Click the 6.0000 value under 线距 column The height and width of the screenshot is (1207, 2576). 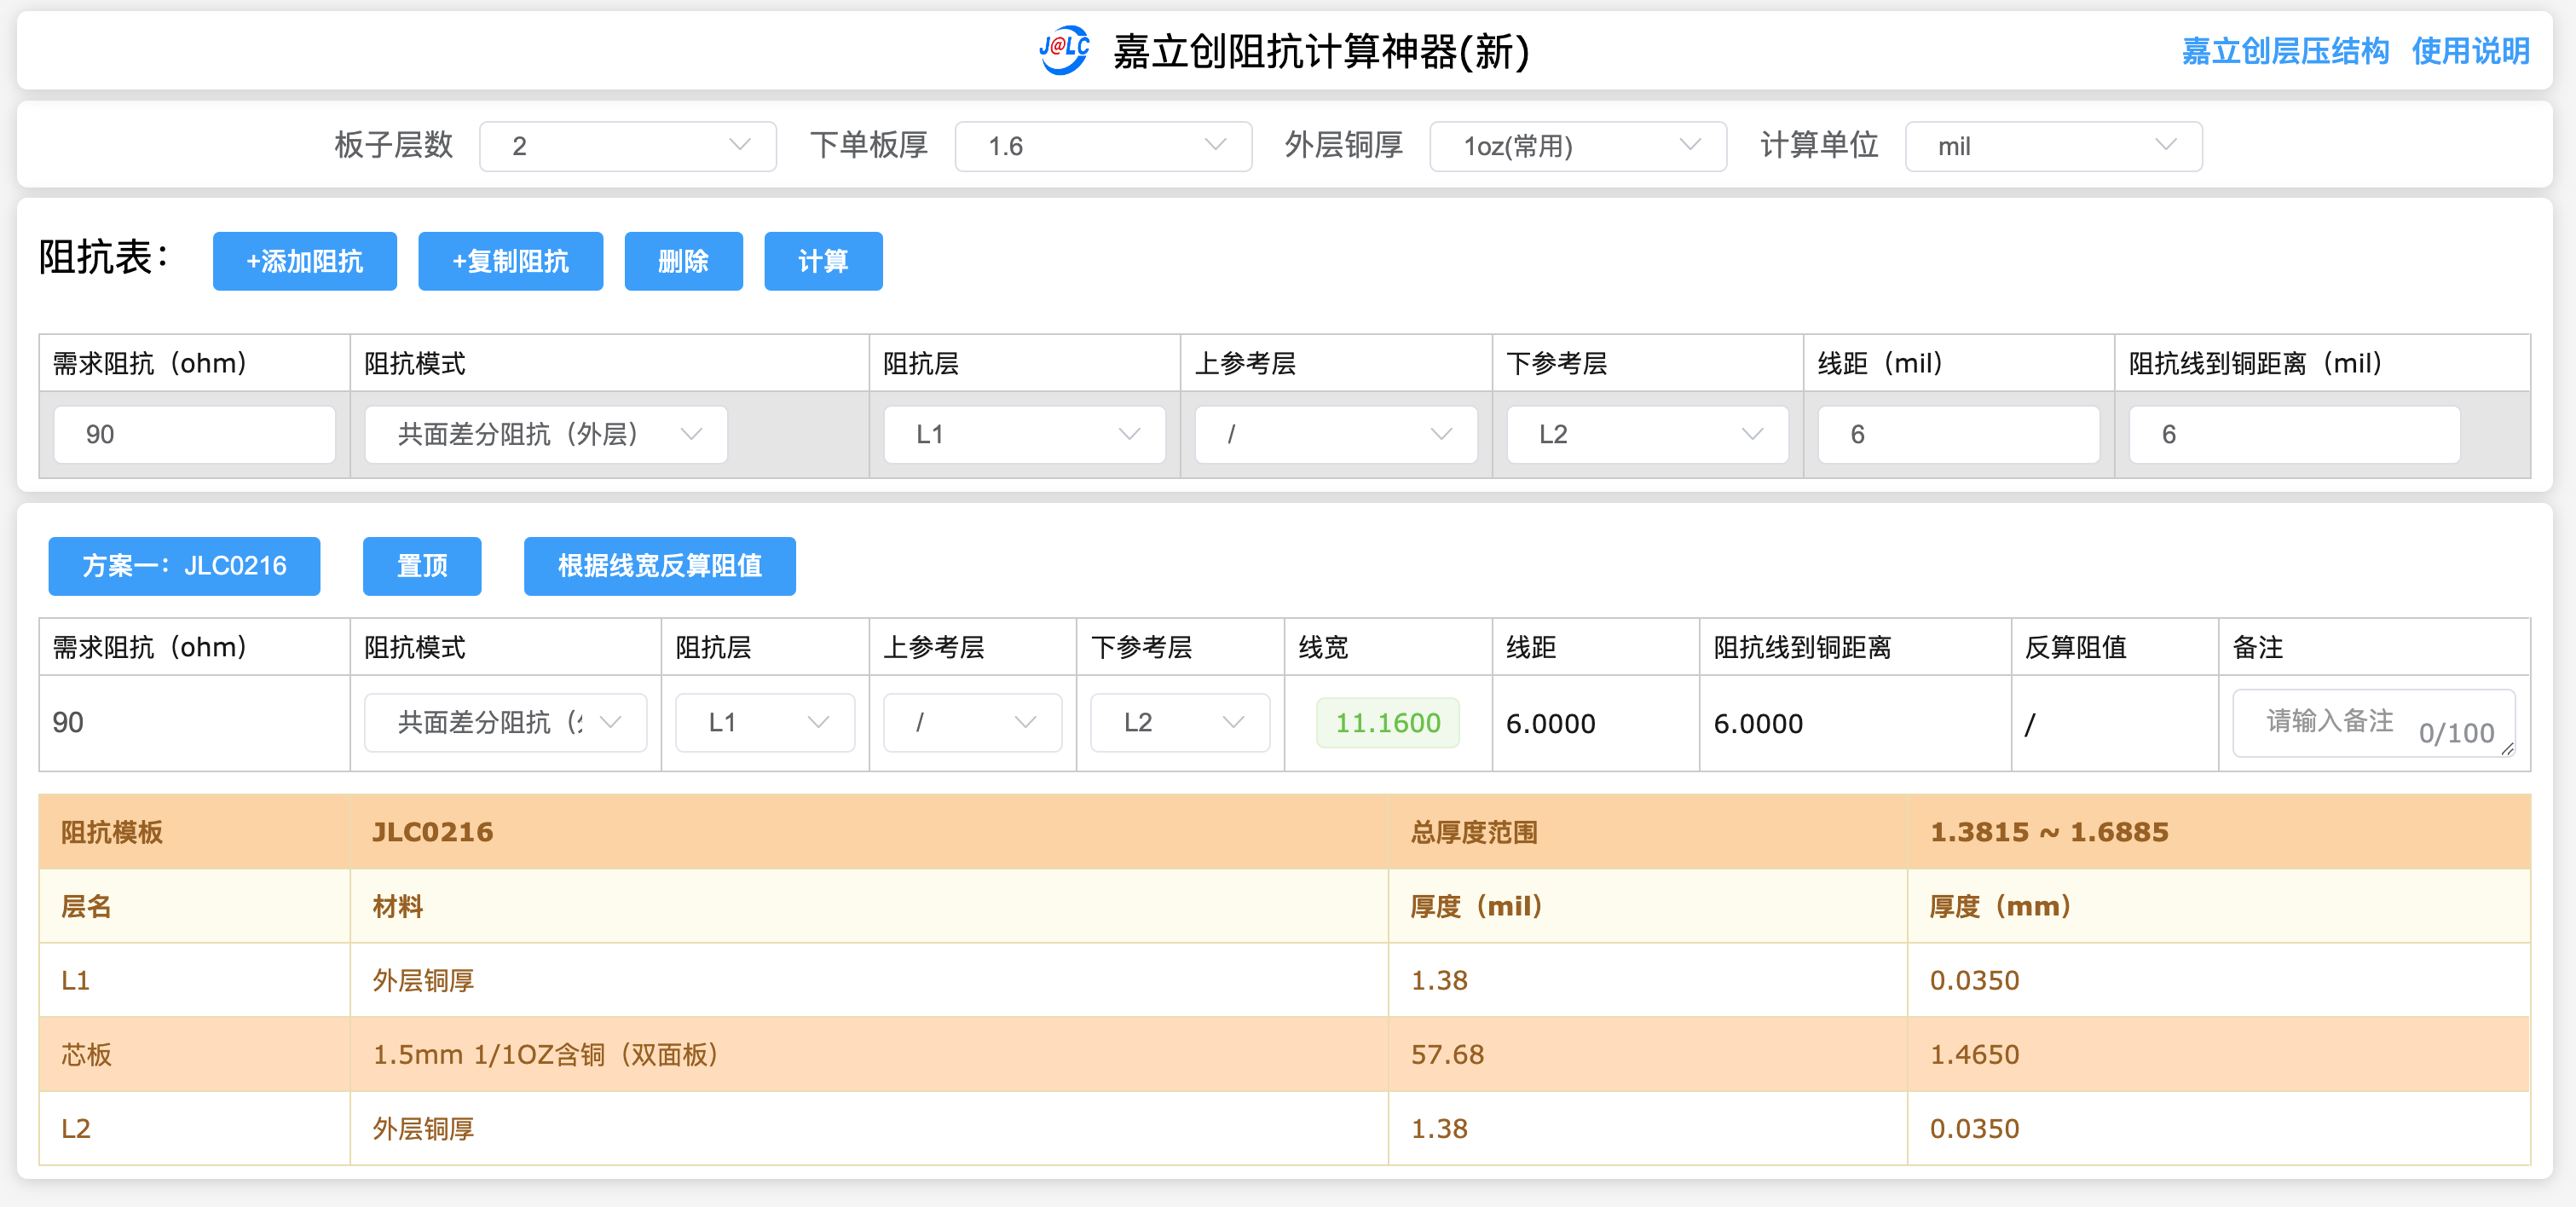(x=1551, y=723)
